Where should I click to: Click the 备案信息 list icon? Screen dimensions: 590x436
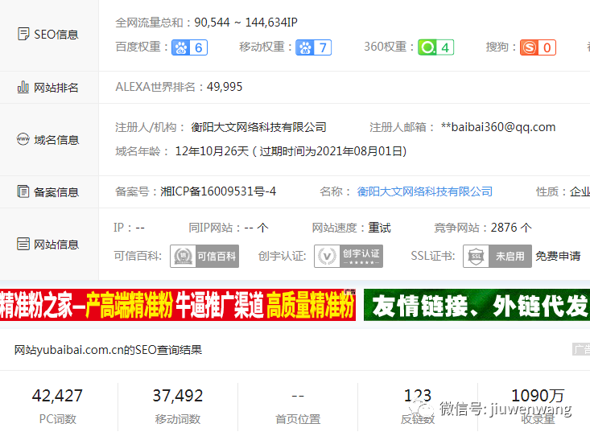(x=23, y=191)
